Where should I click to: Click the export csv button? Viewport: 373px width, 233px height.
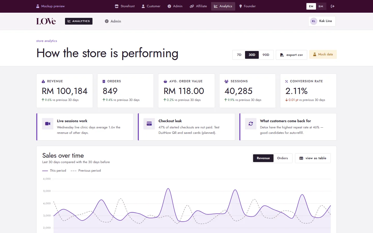pos(291,55)
